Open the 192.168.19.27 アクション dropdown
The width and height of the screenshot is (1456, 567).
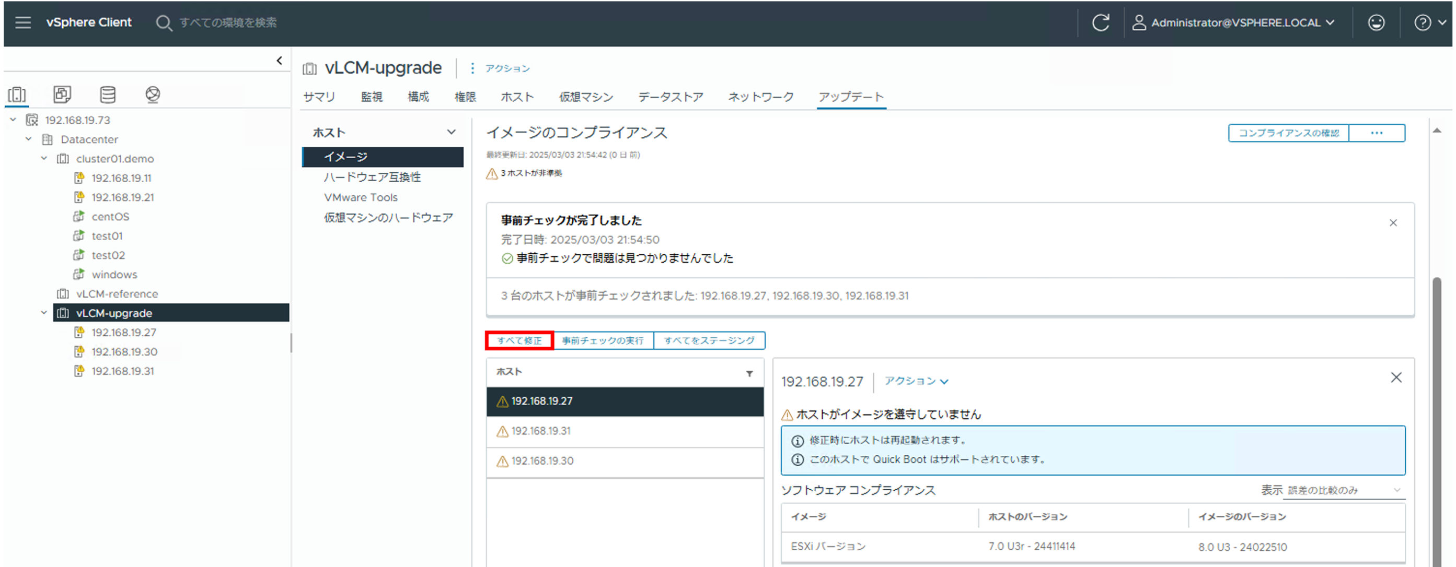coord(916,381)
